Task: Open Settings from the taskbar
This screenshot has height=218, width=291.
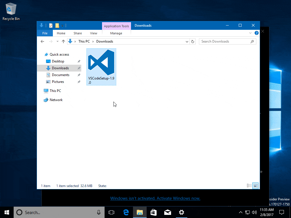Action: click(x=181, y=212)
